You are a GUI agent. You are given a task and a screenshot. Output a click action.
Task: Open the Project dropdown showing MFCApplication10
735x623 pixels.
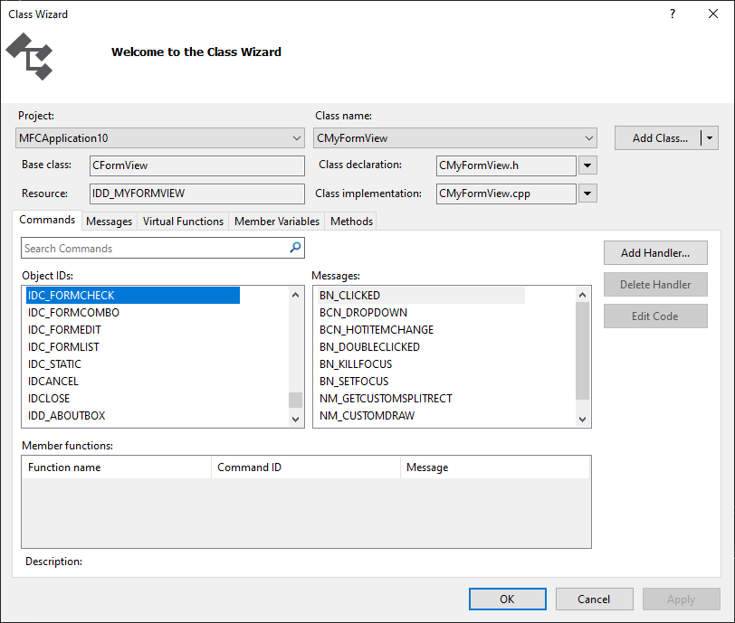tap(299, 139)
